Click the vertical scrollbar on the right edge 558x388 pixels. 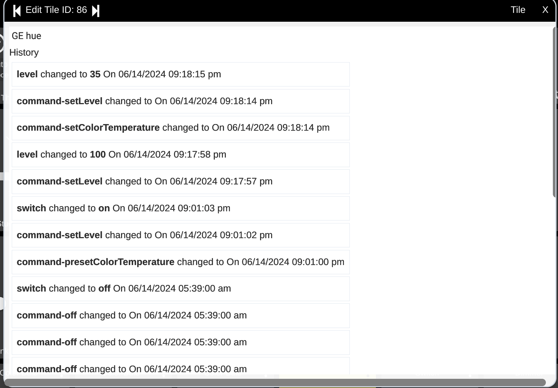554,110
